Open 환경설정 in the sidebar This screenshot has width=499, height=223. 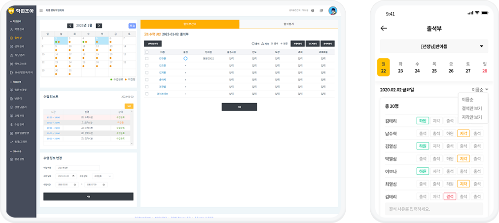click(20, 159)
